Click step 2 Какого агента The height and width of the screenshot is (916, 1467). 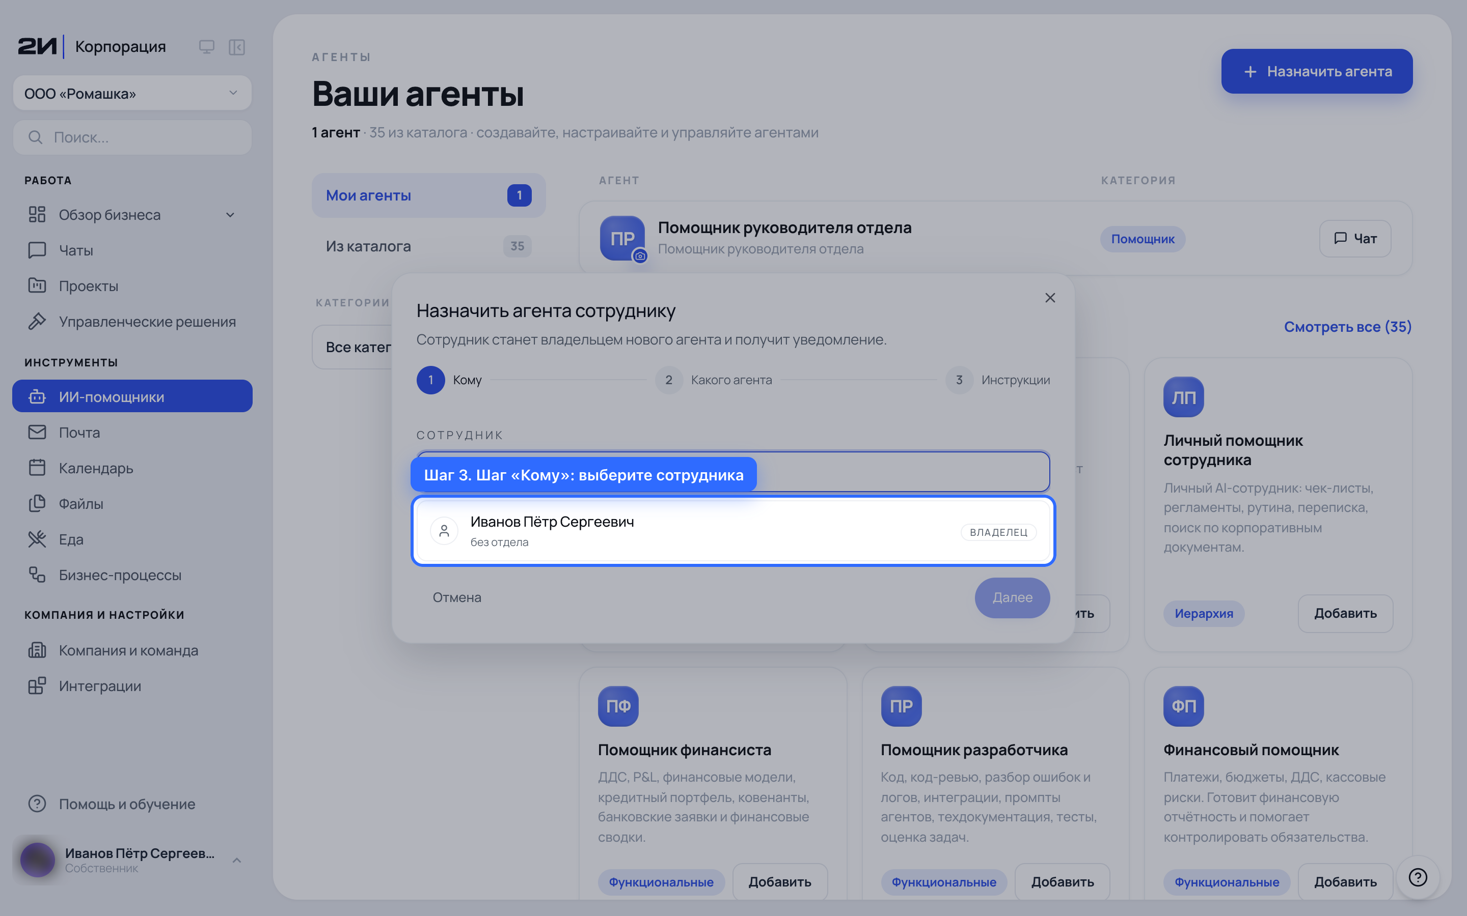[714, 380]
